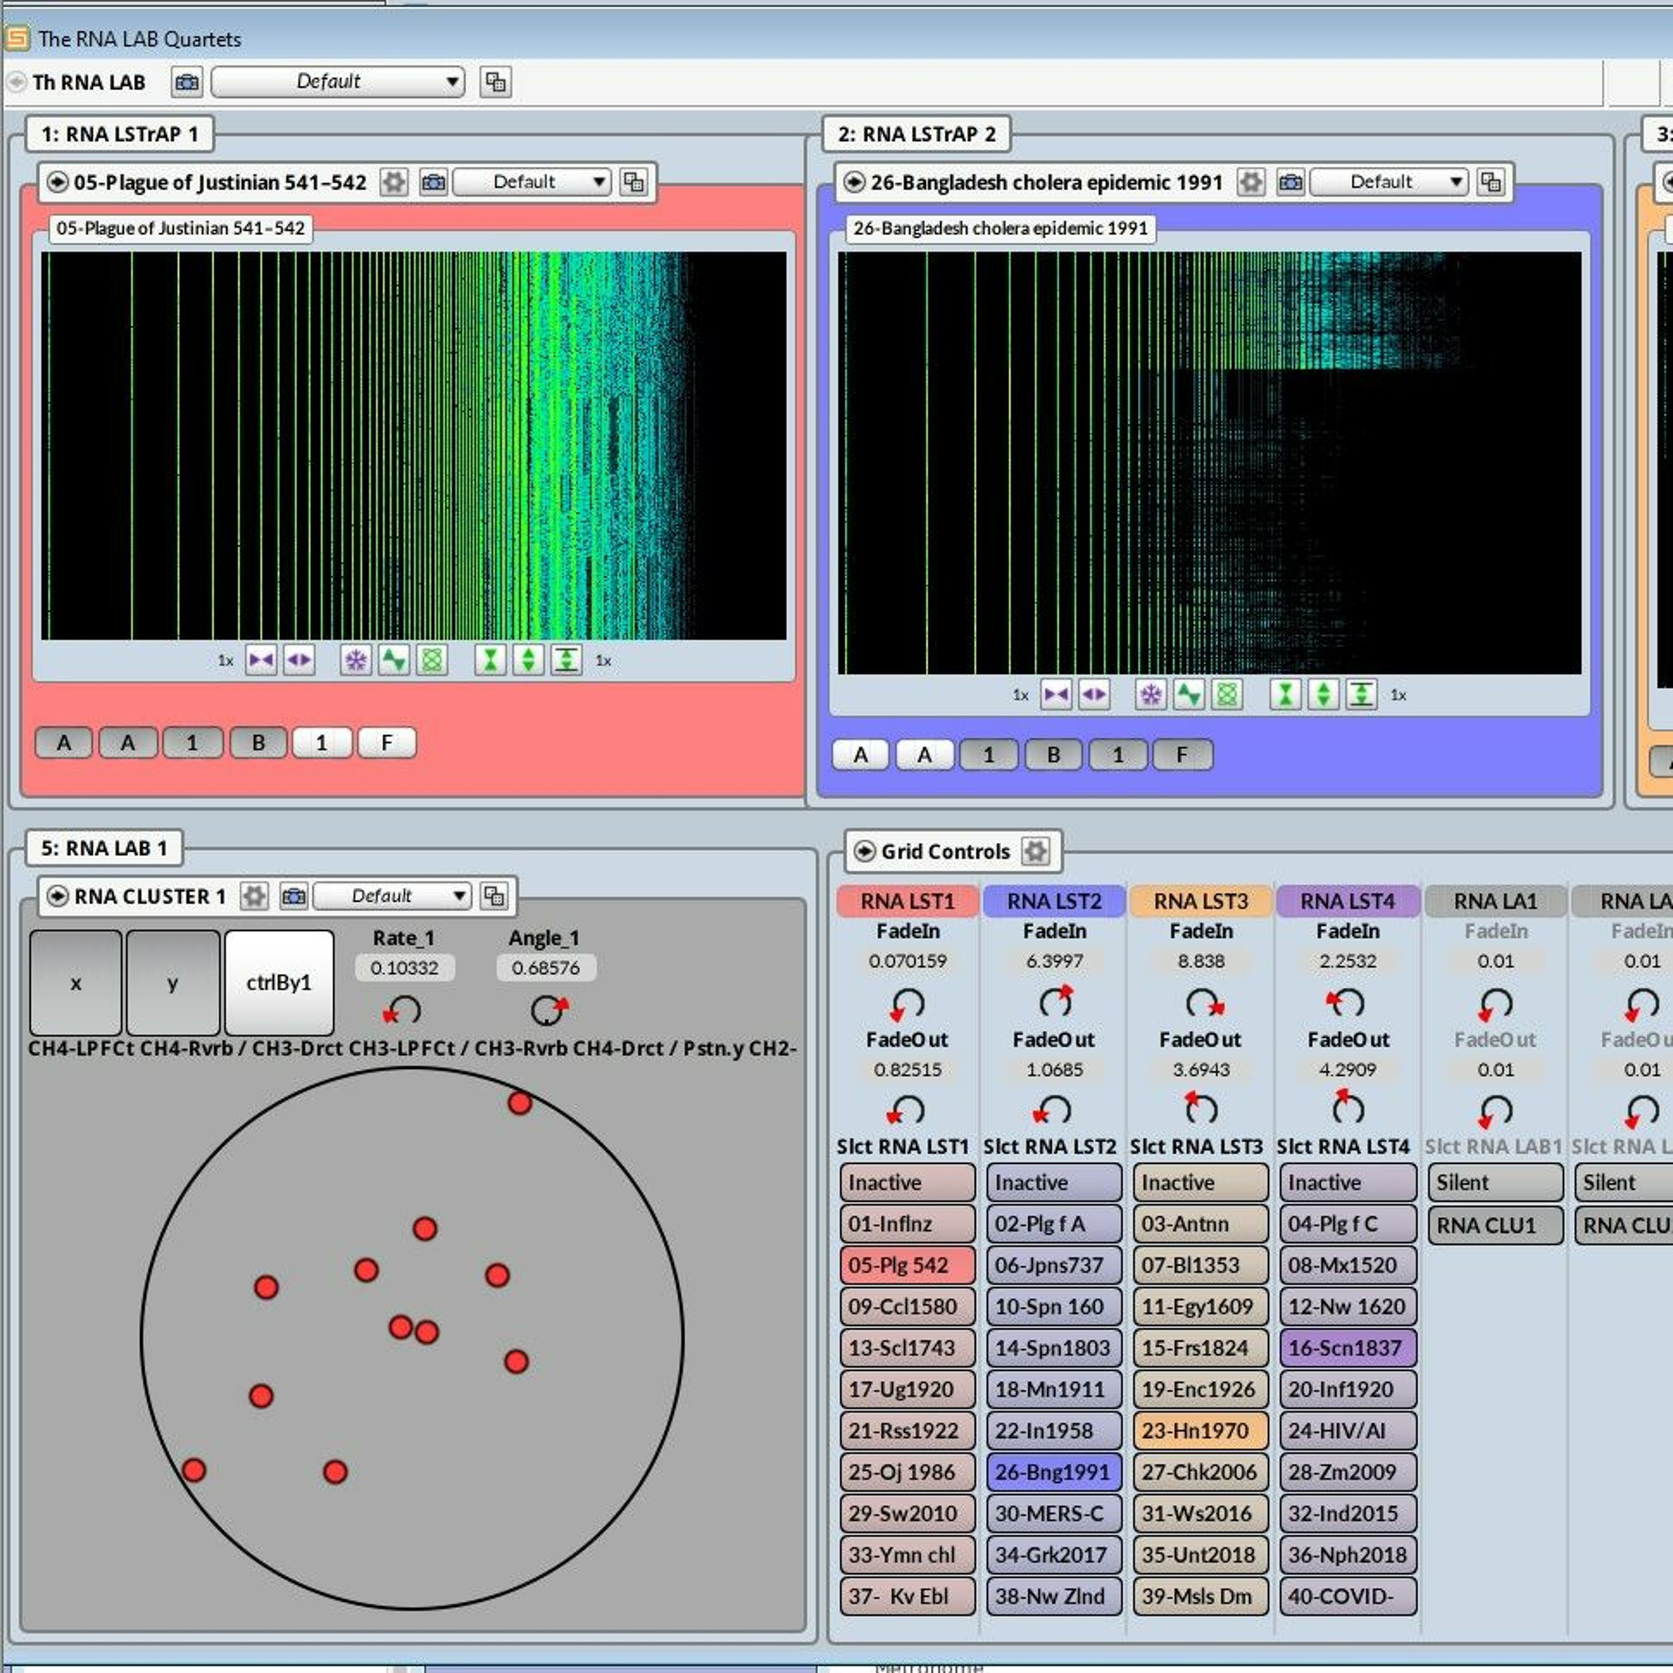1673x1673 pixels.
Task: Click green waveform icon under Plague spectrogram
Action: tap(393, 661)
